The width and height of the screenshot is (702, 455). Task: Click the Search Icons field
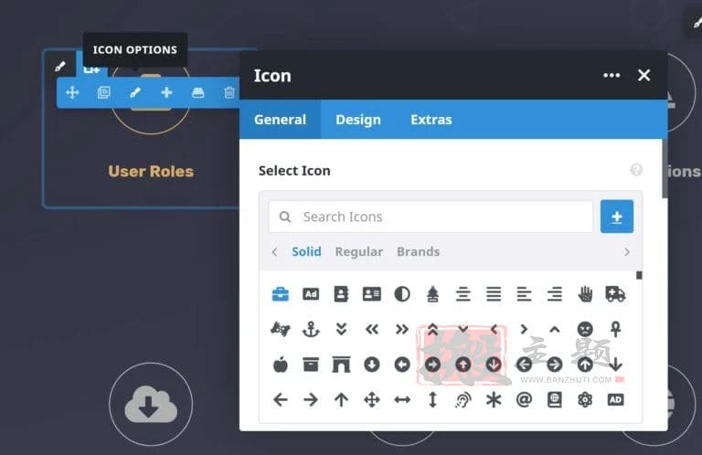coord(431,217)
